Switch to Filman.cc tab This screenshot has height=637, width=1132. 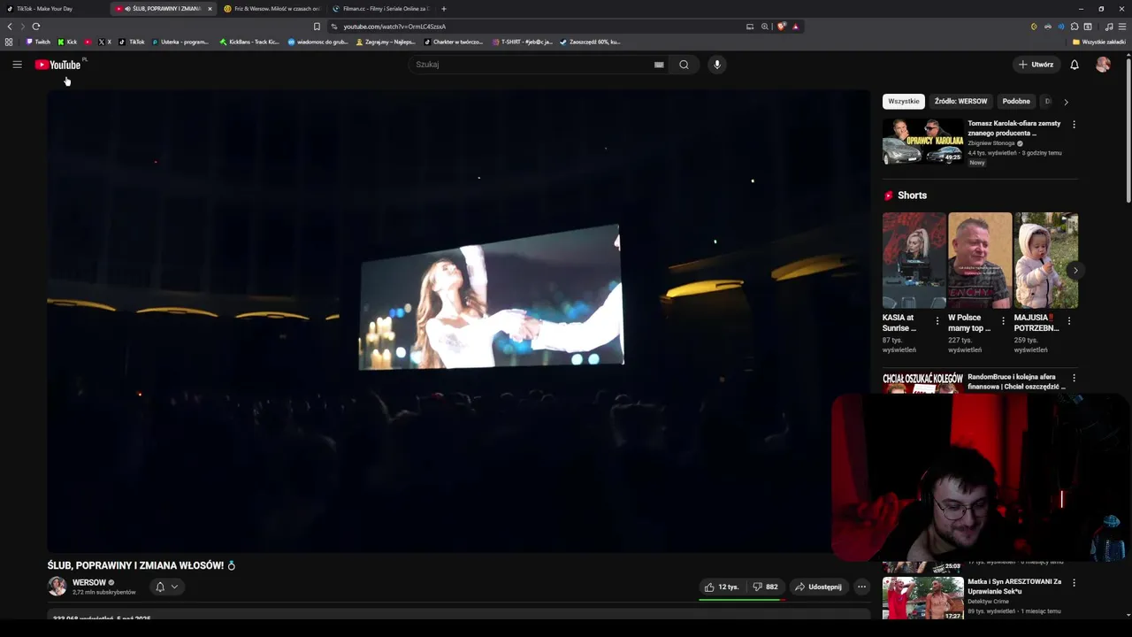point(380,9)
